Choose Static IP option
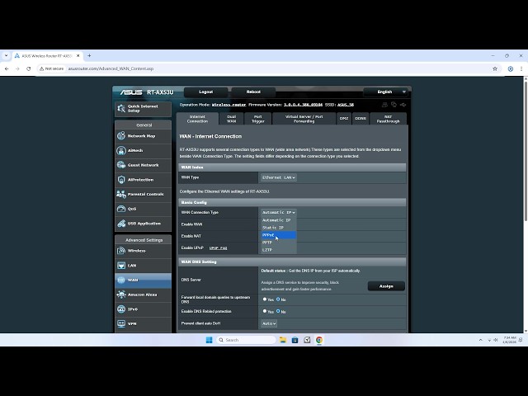Image resolution: width=528 pixels, height=396 pixels. [279, 228]
